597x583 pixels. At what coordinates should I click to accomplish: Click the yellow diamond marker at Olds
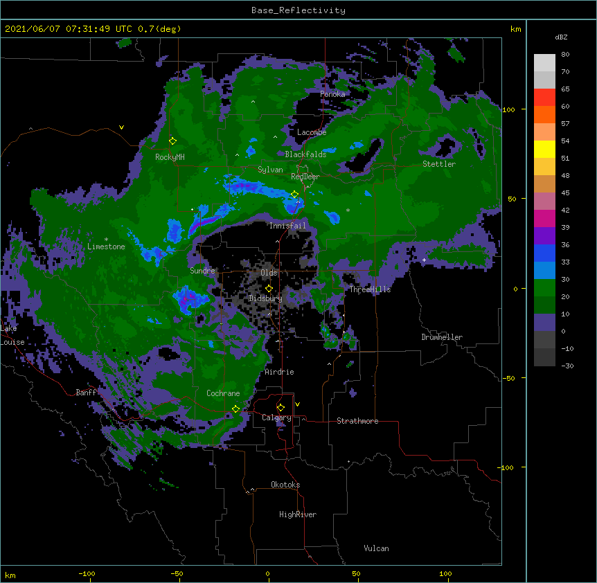(269, 289)
